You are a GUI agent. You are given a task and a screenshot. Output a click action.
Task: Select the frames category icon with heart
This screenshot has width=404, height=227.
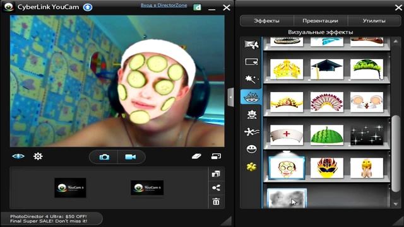click(251, 62)
